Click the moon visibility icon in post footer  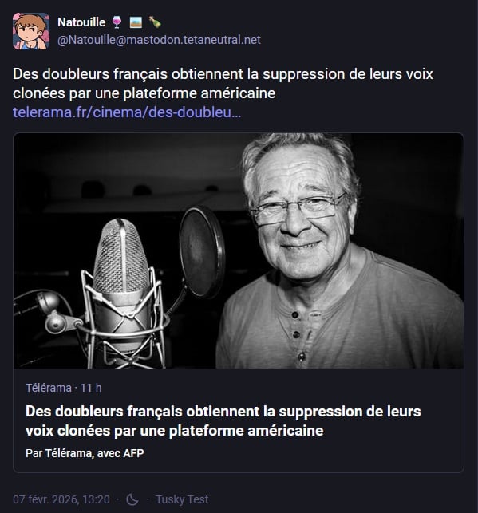click(x=132, y=499)
